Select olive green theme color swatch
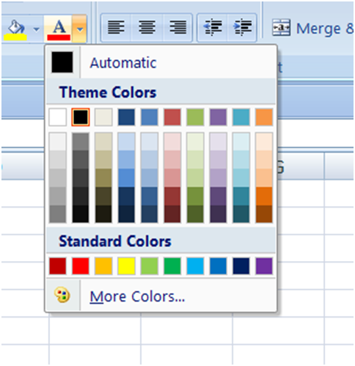The width and height of the screenshot is (355, 366). (x=195, y=117)
